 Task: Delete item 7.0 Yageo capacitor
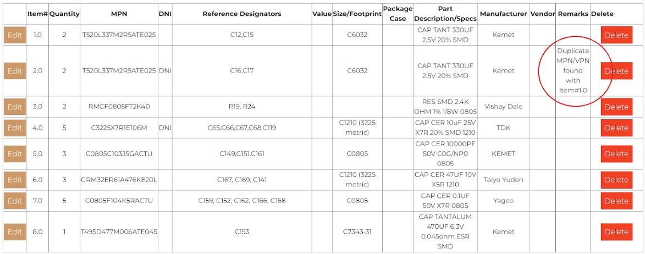616,201
